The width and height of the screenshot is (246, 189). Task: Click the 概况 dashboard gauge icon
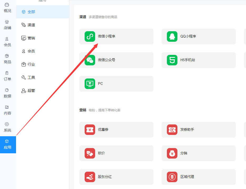(7, 5)
